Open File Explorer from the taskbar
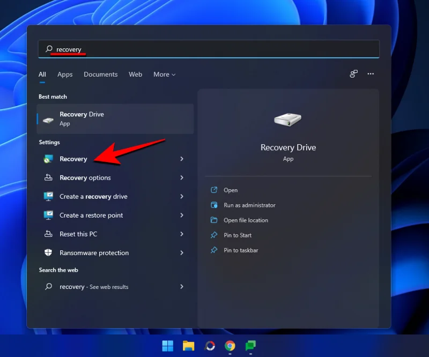Image resolution: width=429 pixels, height=357 pixels. (x=188, y=345)
